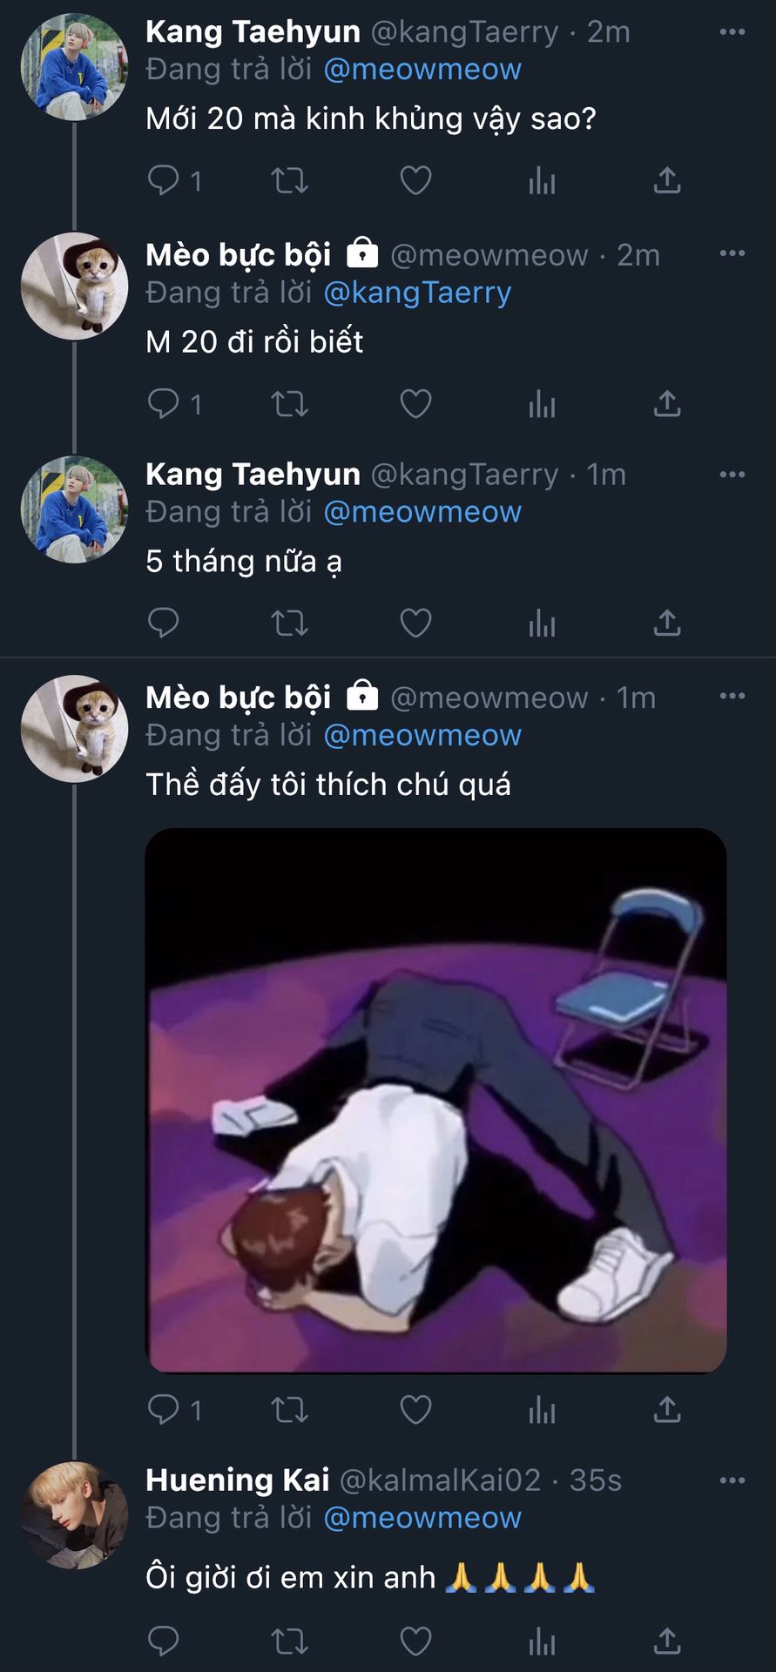Open the @kangTaerry mention link
Screen dimensions: 776x1672
click(x=417, y=293)
